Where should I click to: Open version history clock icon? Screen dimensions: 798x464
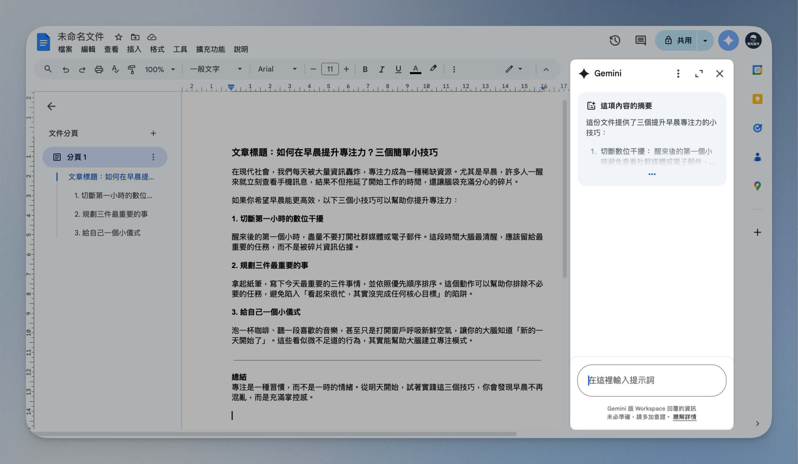tap(615, 41)
